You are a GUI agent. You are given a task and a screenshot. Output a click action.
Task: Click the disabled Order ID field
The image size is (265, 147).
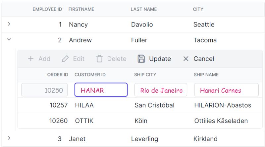point(45,90)
